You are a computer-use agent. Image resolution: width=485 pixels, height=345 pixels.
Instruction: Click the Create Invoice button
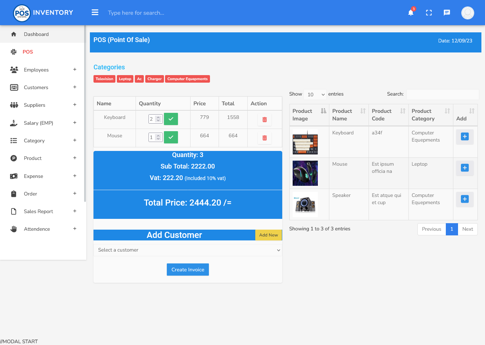pyautogui.click(x=188, y=270)
